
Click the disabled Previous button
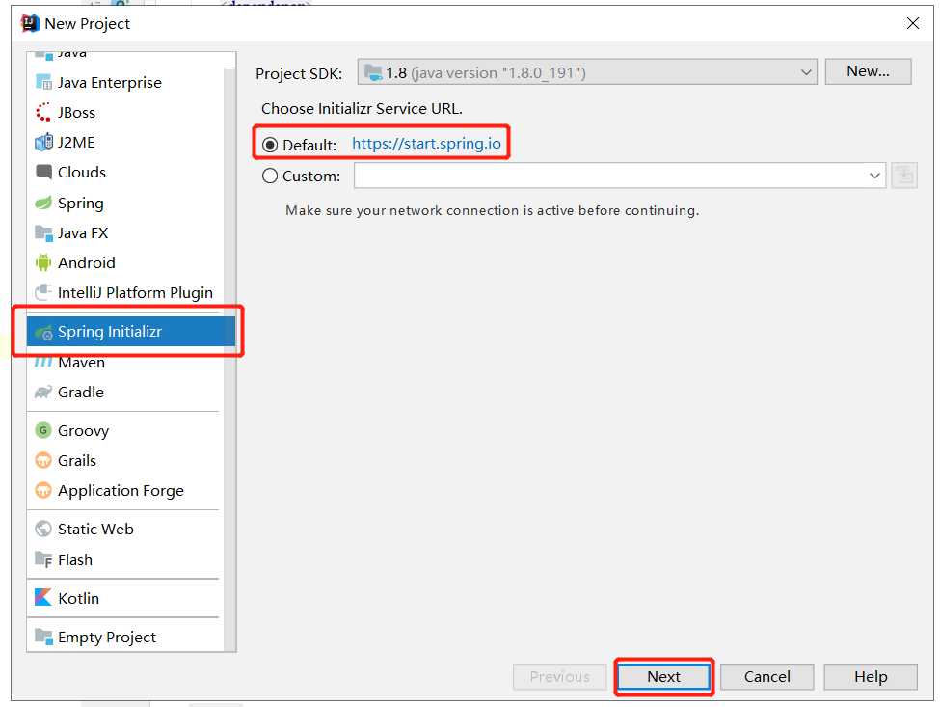click(559, 676)
